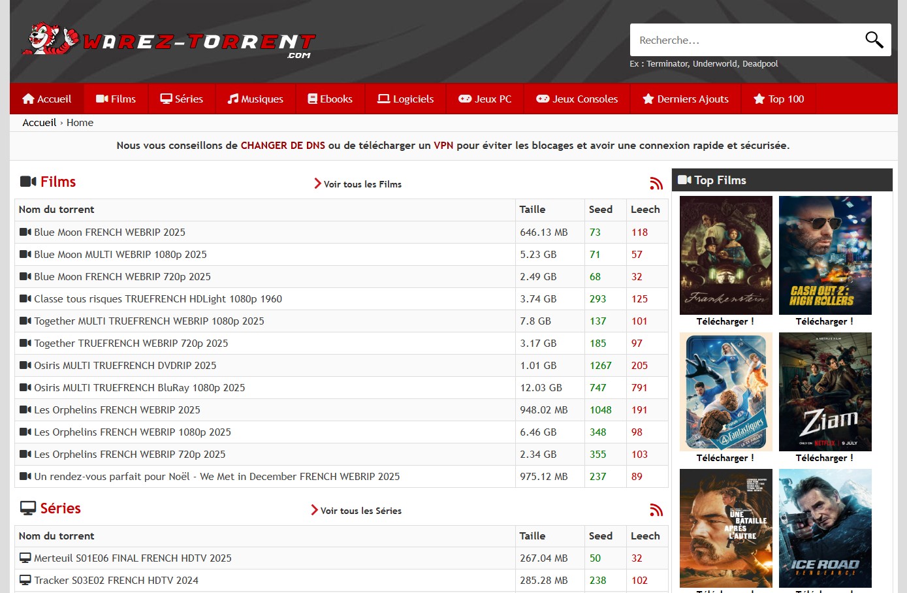Open the Osiris MULTI TRUEFRENCH DVDRIP 2025 torrent

tap(125, 366)
